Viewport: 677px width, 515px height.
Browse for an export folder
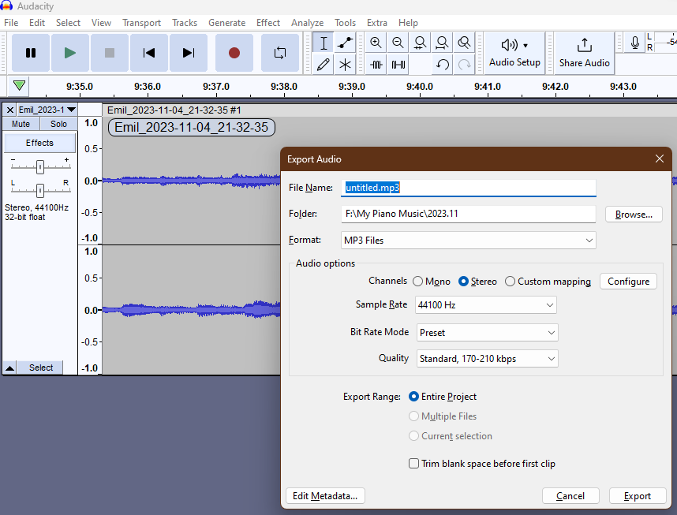(634, 215)
